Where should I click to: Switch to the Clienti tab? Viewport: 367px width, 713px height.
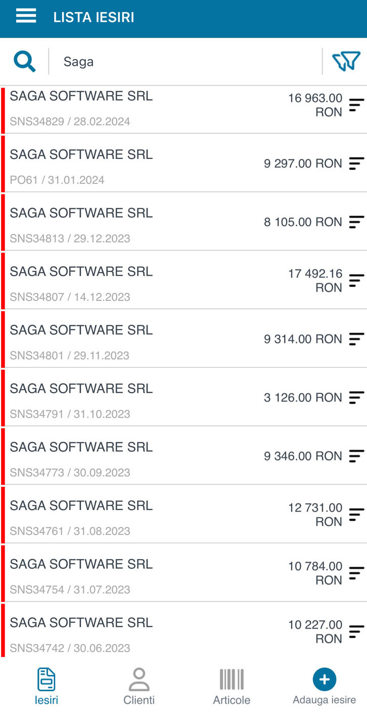[139, 687]
